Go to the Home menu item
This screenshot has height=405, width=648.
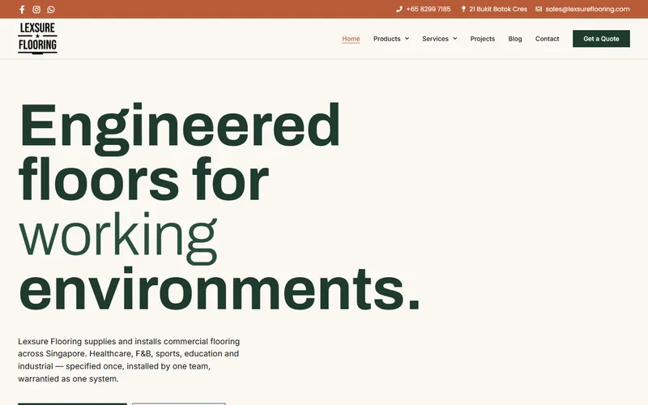pyautogui.click(x=351, y=38)
